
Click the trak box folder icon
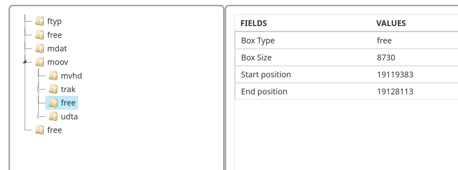point(53,89)
